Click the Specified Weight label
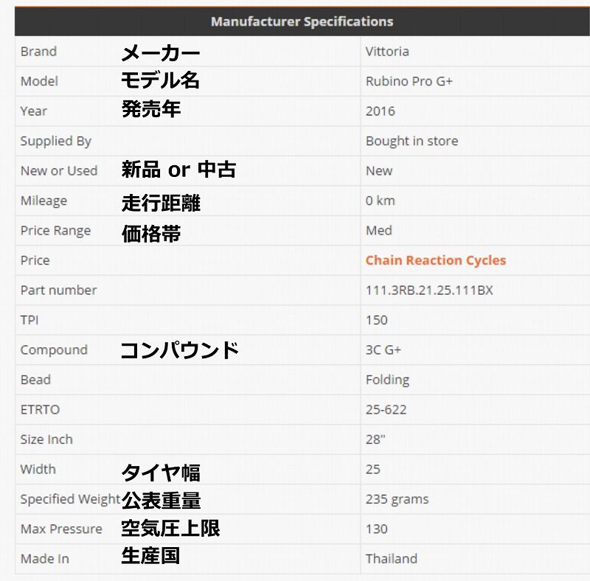Viewport: 590px width, 581px height. point(70,499)
